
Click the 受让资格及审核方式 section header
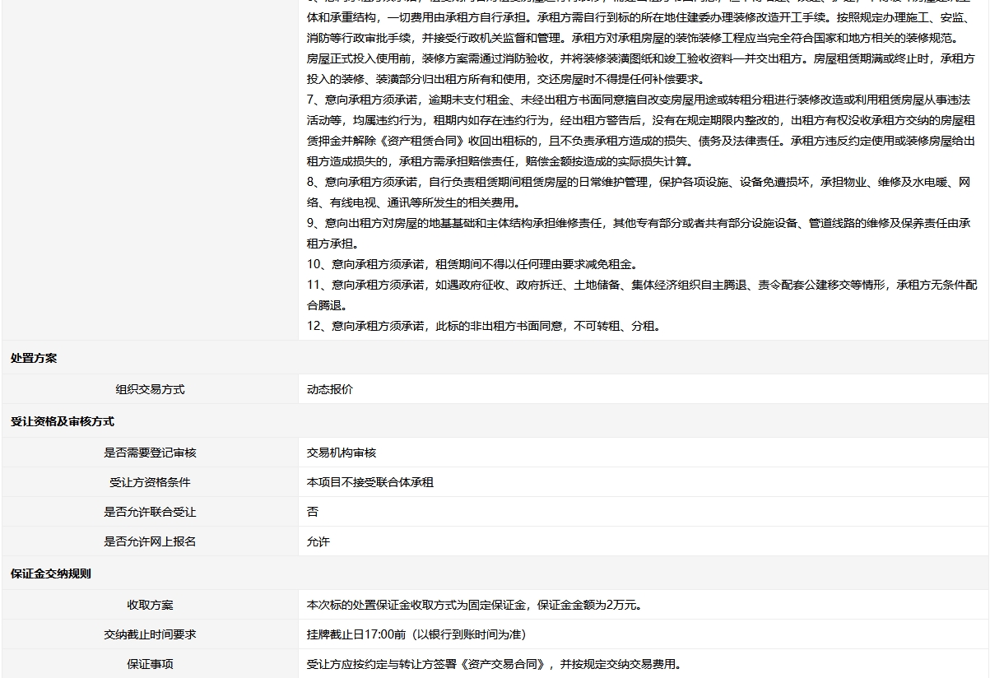pos(63,422)
